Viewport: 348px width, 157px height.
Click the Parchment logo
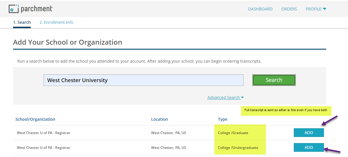[31, 9]
